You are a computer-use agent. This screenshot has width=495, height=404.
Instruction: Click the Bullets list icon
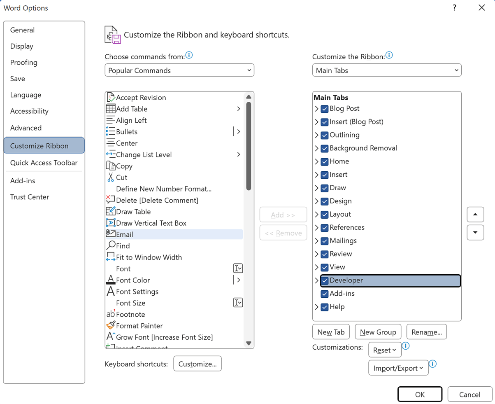(x=110, y=132)
